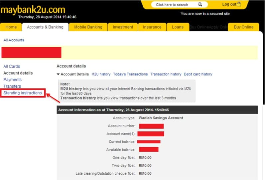The image size is (265, 180).
Task: Click the maybank2u.com logo
Action: pyautogui.click(x=33, y=10)
